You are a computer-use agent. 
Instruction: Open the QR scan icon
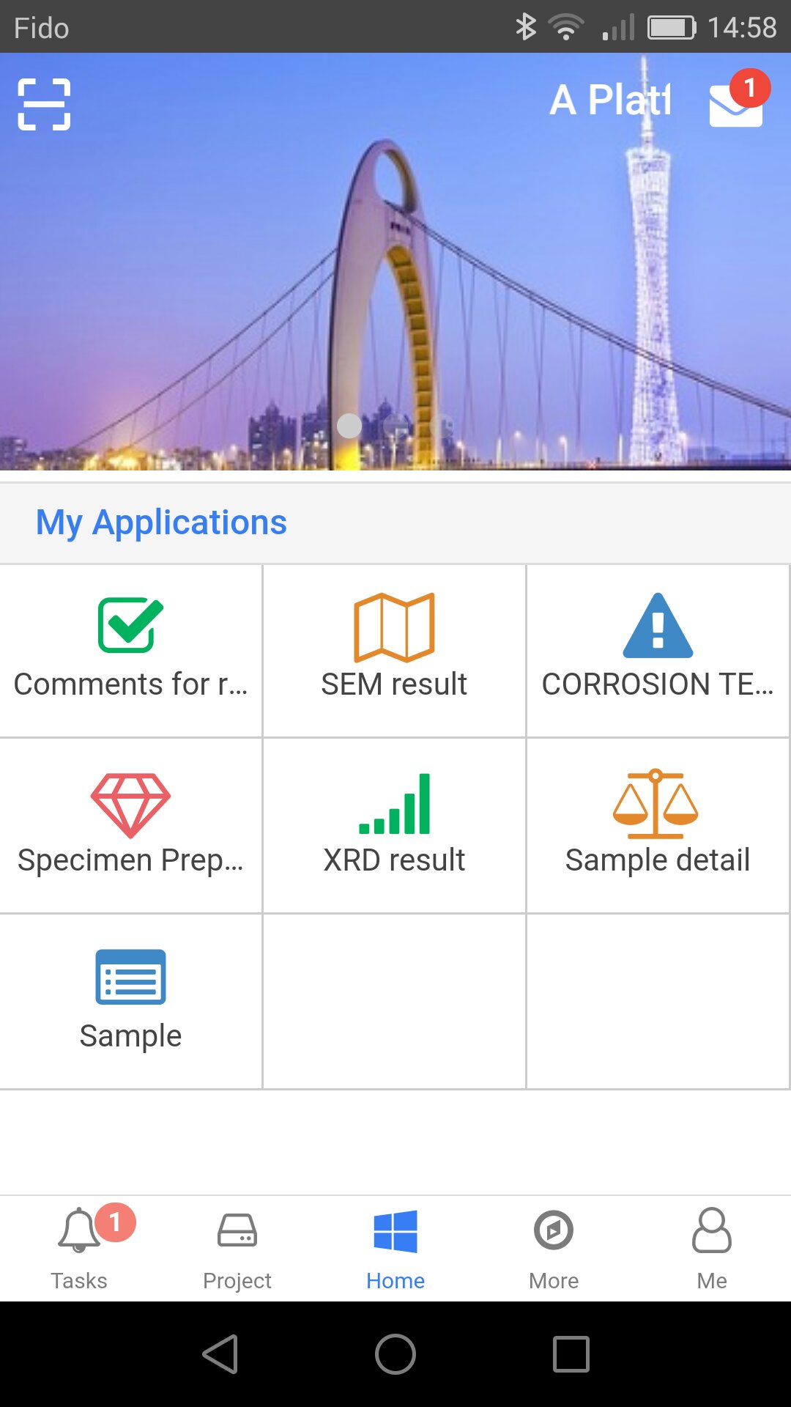[x=44, y=104]
